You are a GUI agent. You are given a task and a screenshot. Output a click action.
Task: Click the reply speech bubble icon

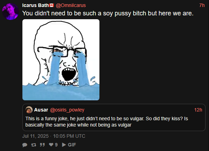click(25, 145)
